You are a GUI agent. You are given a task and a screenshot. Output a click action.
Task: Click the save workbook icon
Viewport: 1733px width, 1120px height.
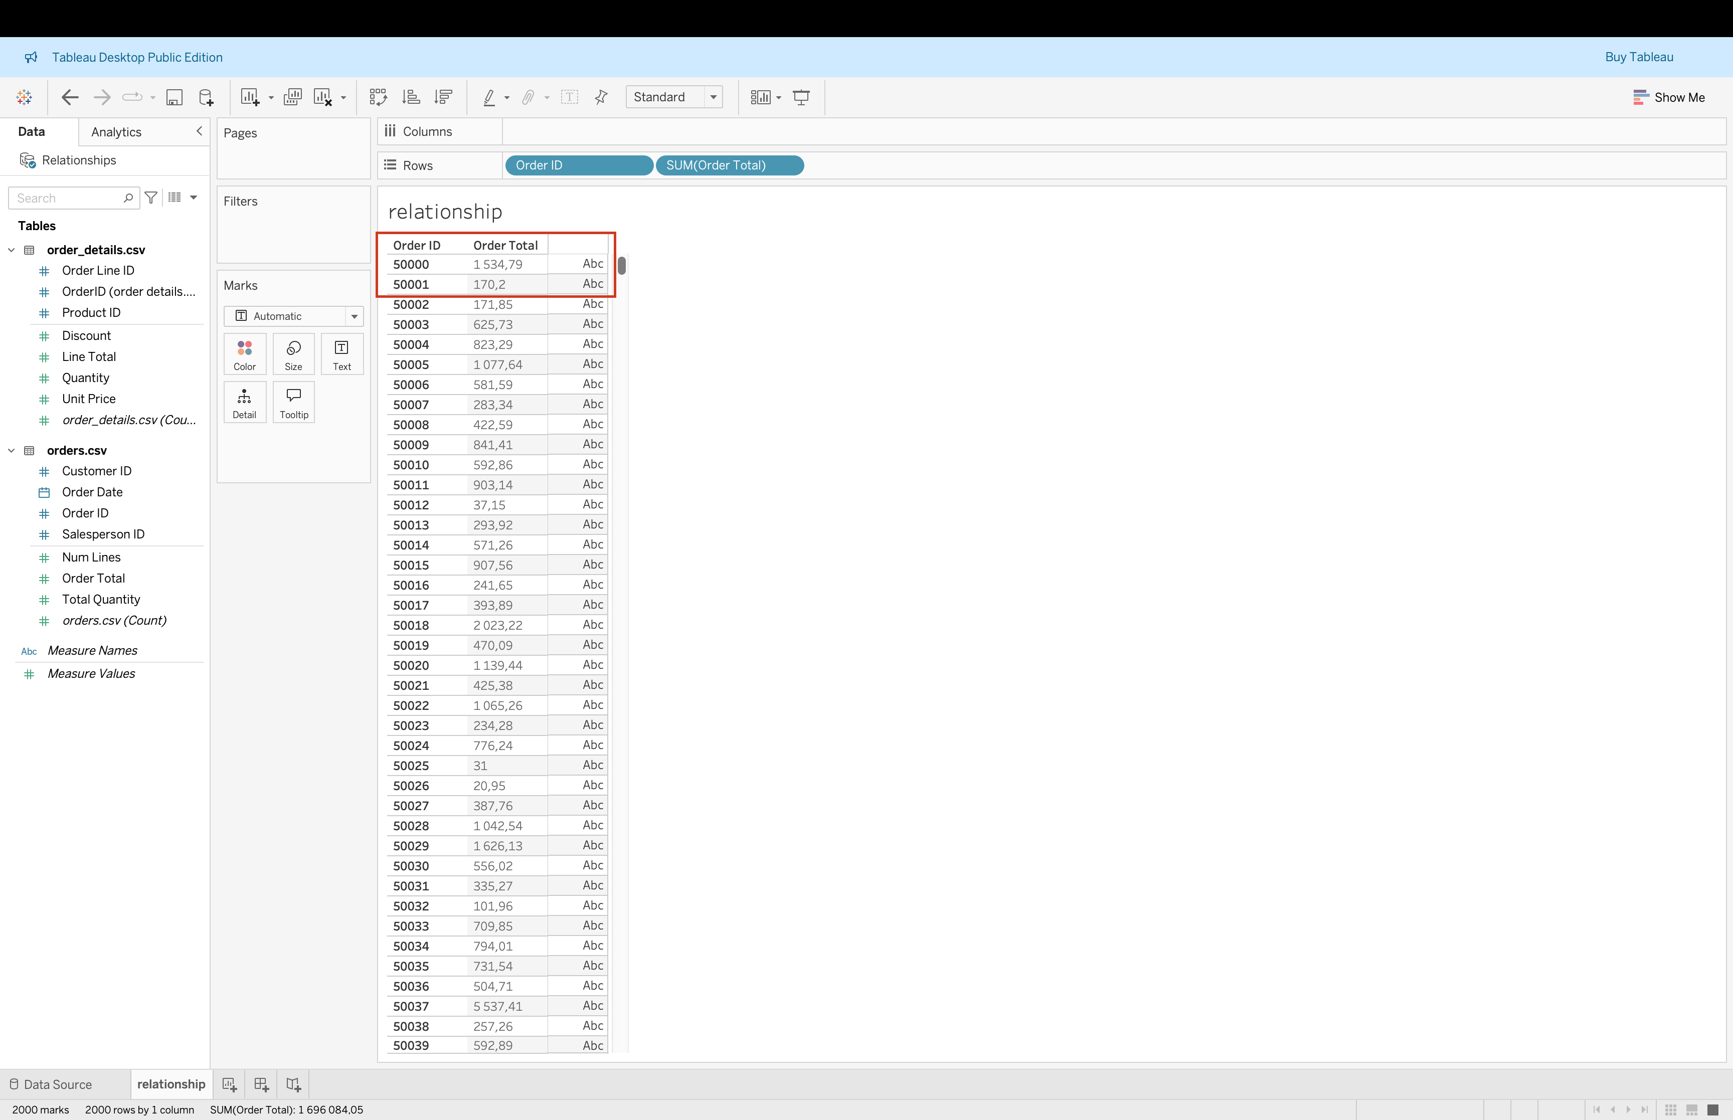pos(175,97)
